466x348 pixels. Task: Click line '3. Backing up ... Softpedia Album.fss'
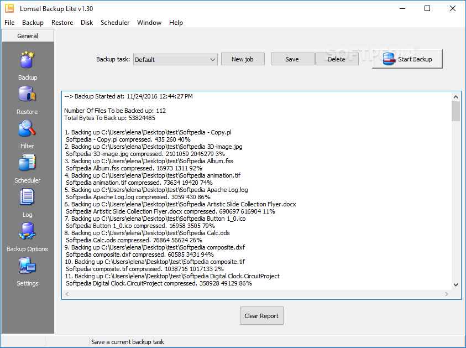(x=149, y=161)
